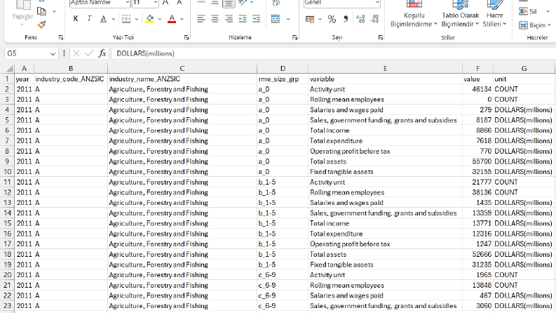Image resolution: width=556 pixels, height=313 pixels.
Task: Click the Bold (K) button
Action: point(76,19)
